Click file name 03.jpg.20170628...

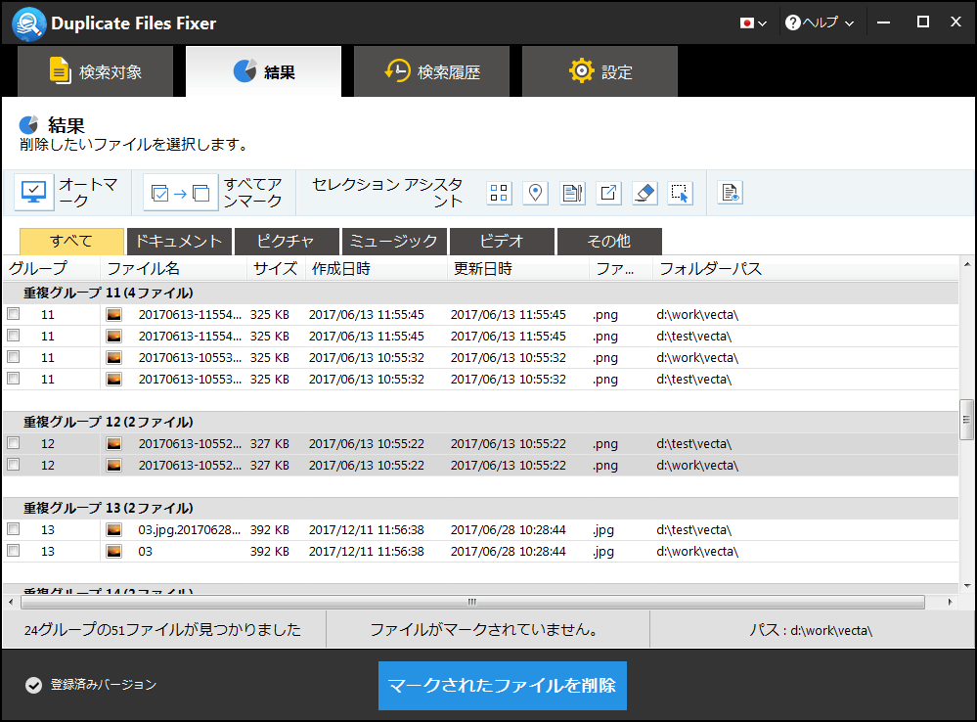point(190,530)
